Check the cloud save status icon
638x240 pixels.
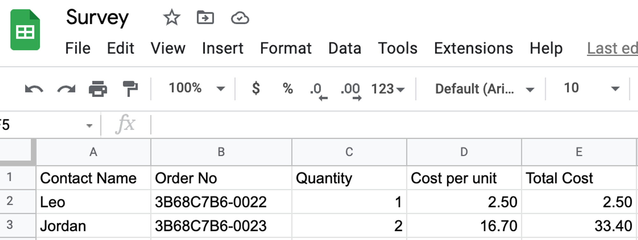pos(240,18)
